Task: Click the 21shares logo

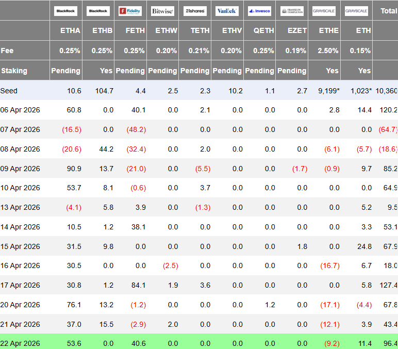Action: click(x=195, y=11)
